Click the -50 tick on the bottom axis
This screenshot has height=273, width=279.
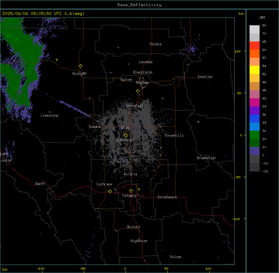(x=83, y=268)
